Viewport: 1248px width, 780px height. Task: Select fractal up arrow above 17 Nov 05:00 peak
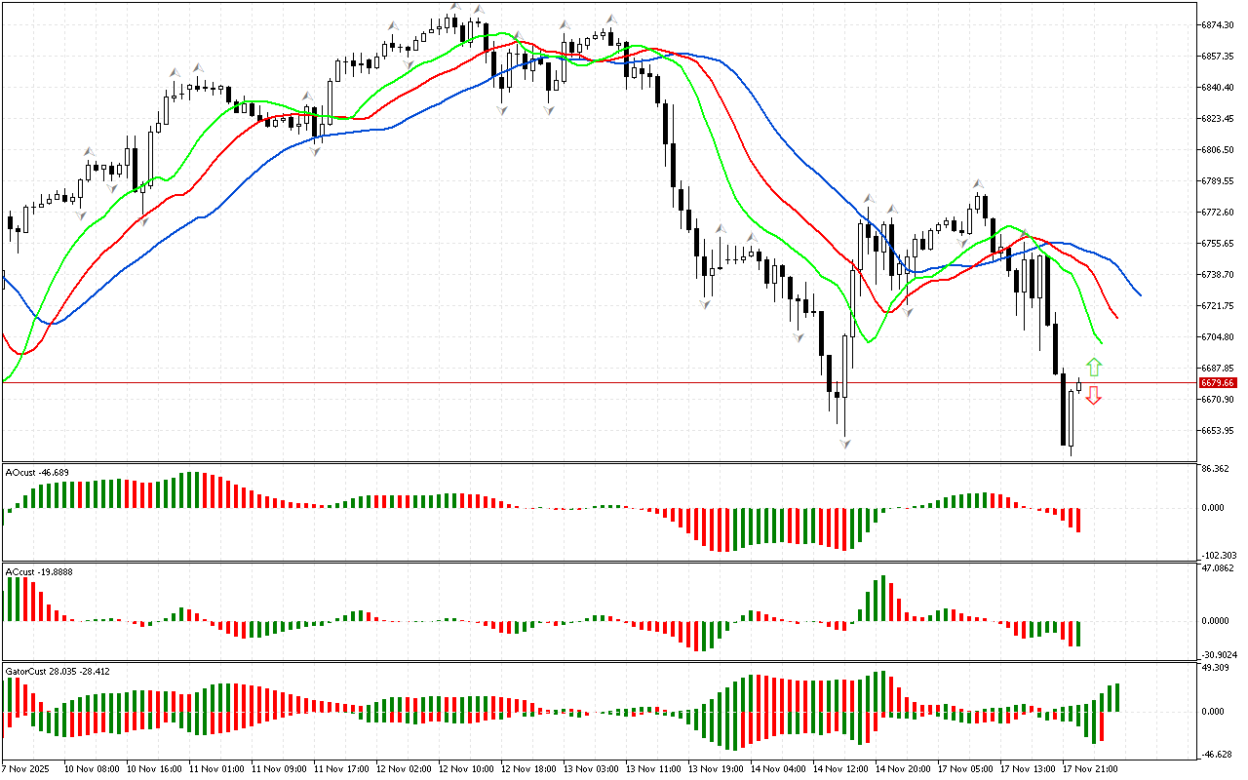click(977, 183)
